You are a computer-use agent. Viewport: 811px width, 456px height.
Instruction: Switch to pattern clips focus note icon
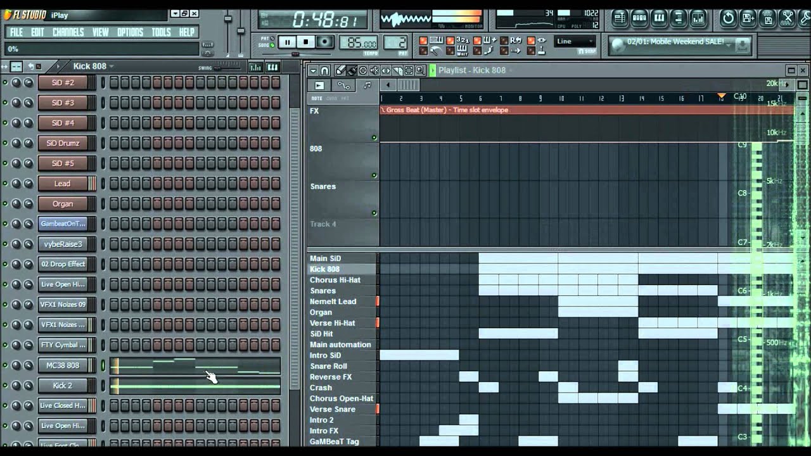pos(367,85)
